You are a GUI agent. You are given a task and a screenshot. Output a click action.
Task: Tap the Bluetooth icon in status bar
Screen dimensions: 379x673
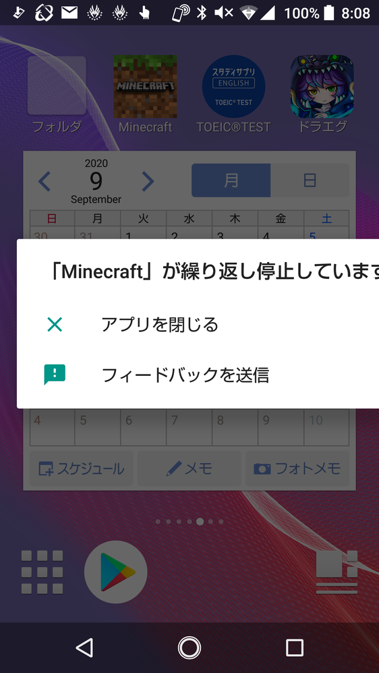(201, 13)
